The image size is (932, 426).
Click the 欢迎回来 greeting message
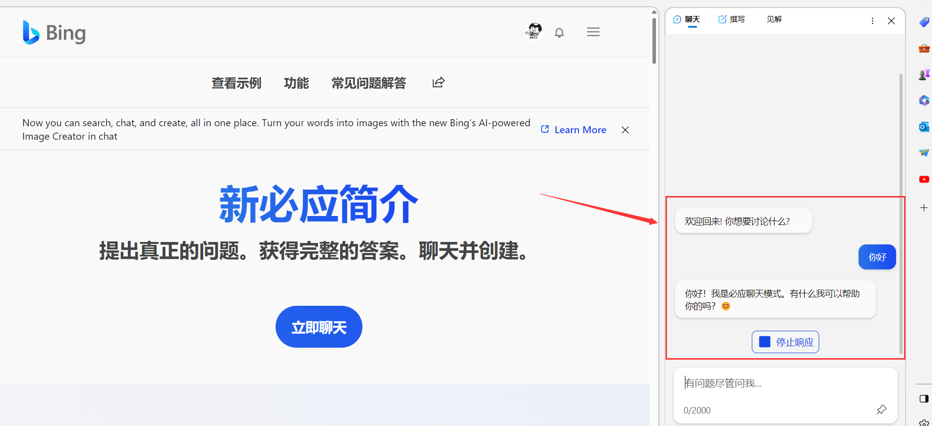click(743, 221)
